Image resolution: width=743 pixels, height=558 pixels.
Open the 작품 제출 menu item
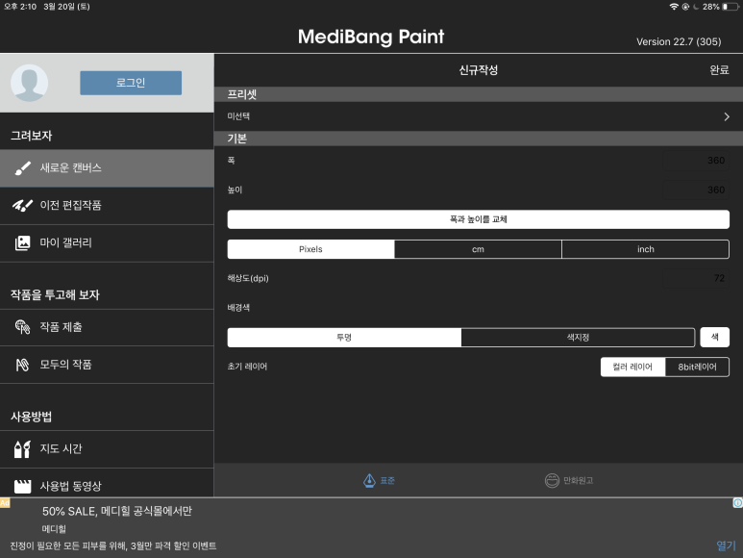(x=107, y=328)
